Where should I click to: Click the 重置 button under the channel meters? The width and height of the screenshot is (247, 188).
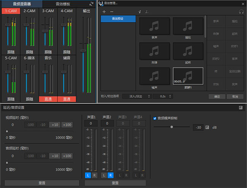pyautogui.click(x=115, y=183)
